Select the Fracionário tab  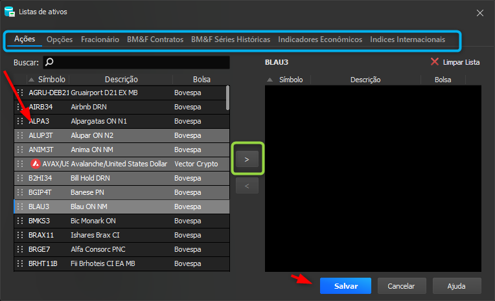click(100, 39)
